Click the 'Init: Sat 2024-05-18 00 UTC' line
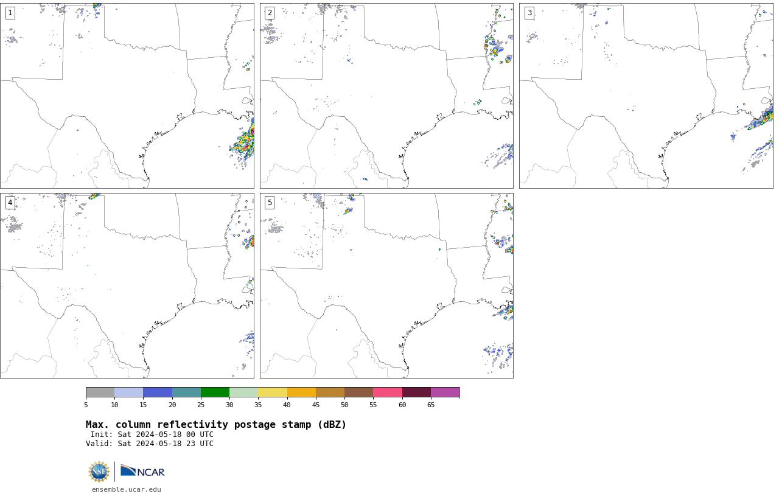Screen dimensions: 779x496 152,435
